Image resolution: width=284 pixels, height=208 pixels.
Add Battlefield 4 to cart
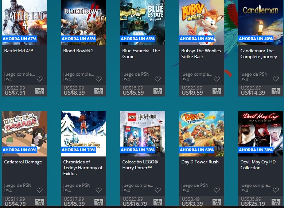[40, 91]
